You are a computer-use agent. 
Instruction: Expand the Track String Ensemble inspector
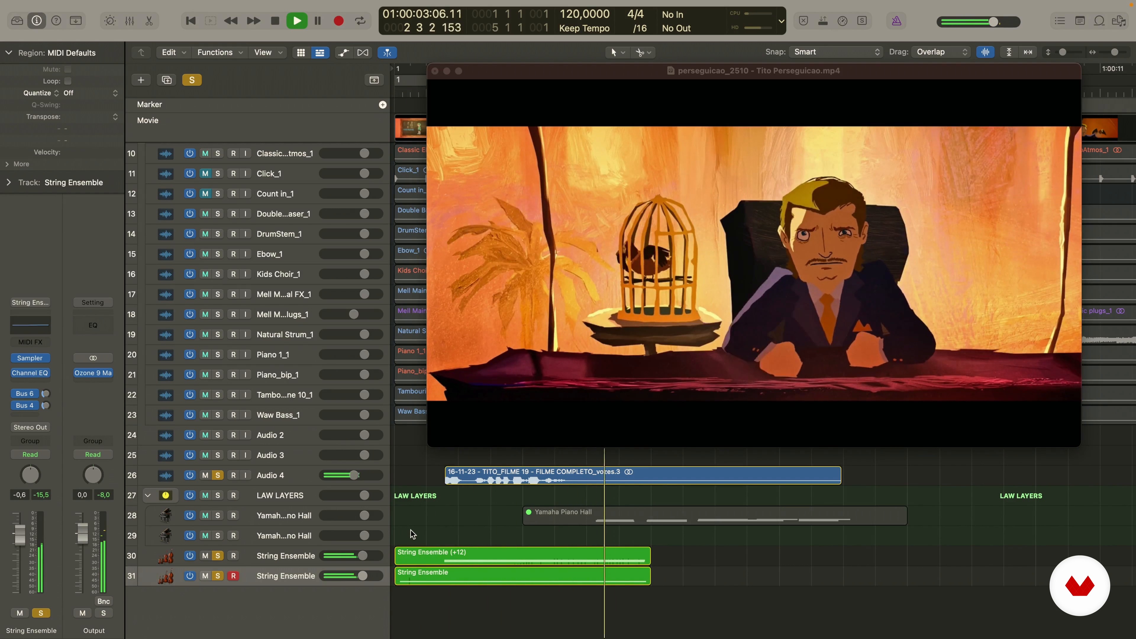pyautogui.click(x=8, y=183)
